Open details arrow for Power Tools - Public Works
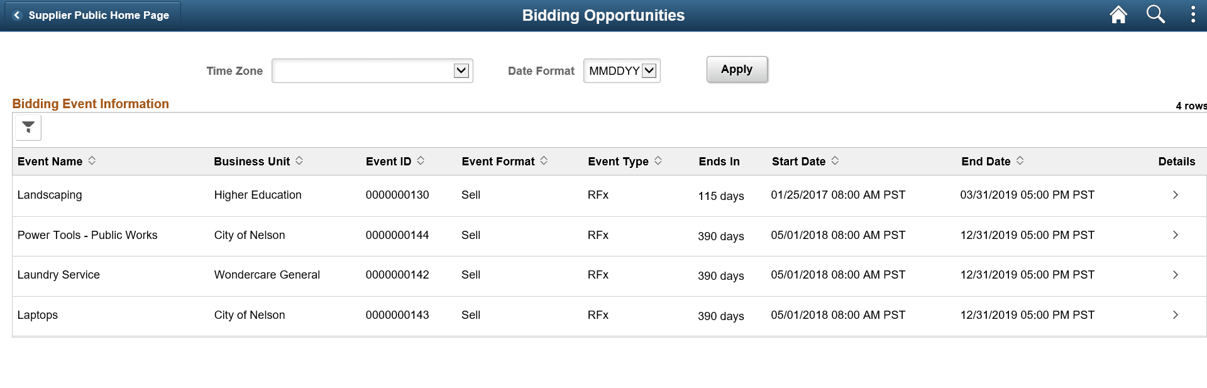1207x388 pixels. (1176, 235)
